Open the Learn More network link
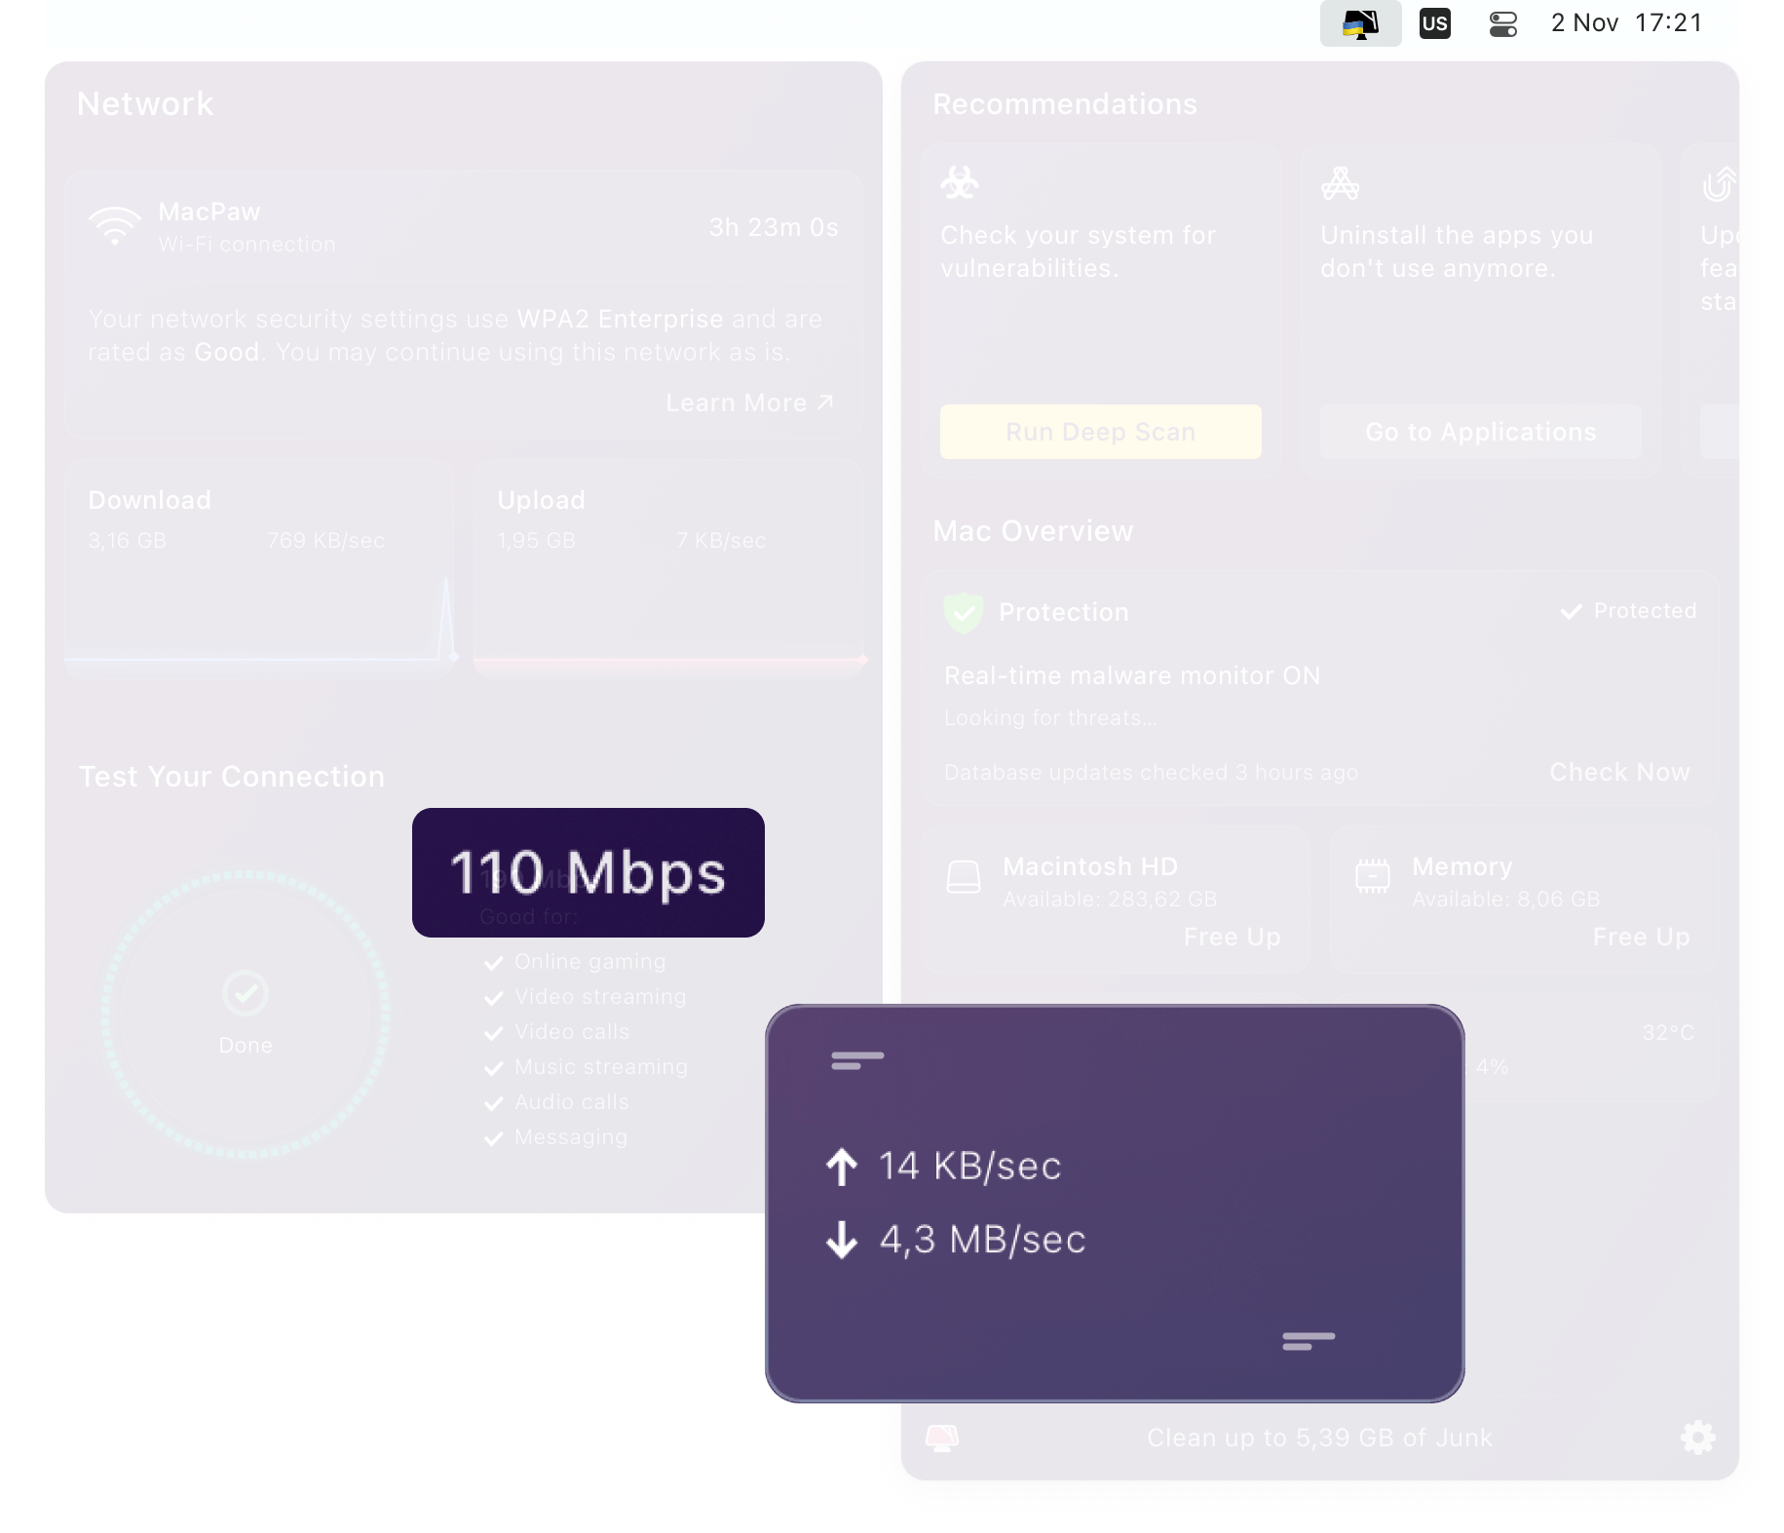1784x1533 pixels. click(x=749, y=402)
